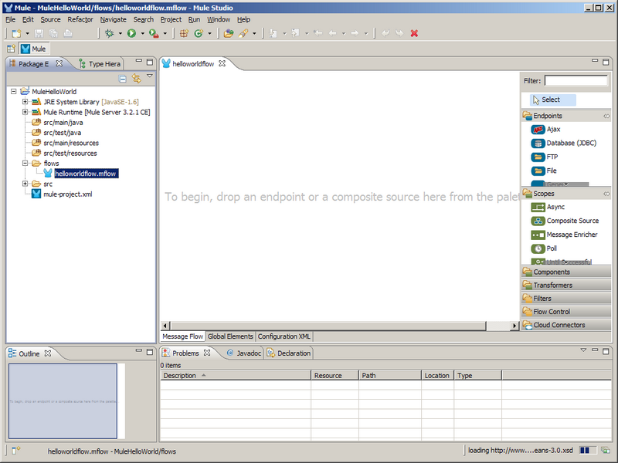Click the File endpoint icon
618x463 pixels.
coord(538,171)
